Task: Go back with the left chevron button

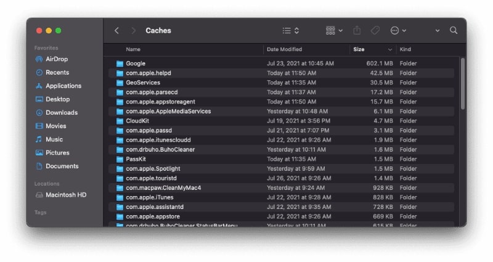Action: 116,30
